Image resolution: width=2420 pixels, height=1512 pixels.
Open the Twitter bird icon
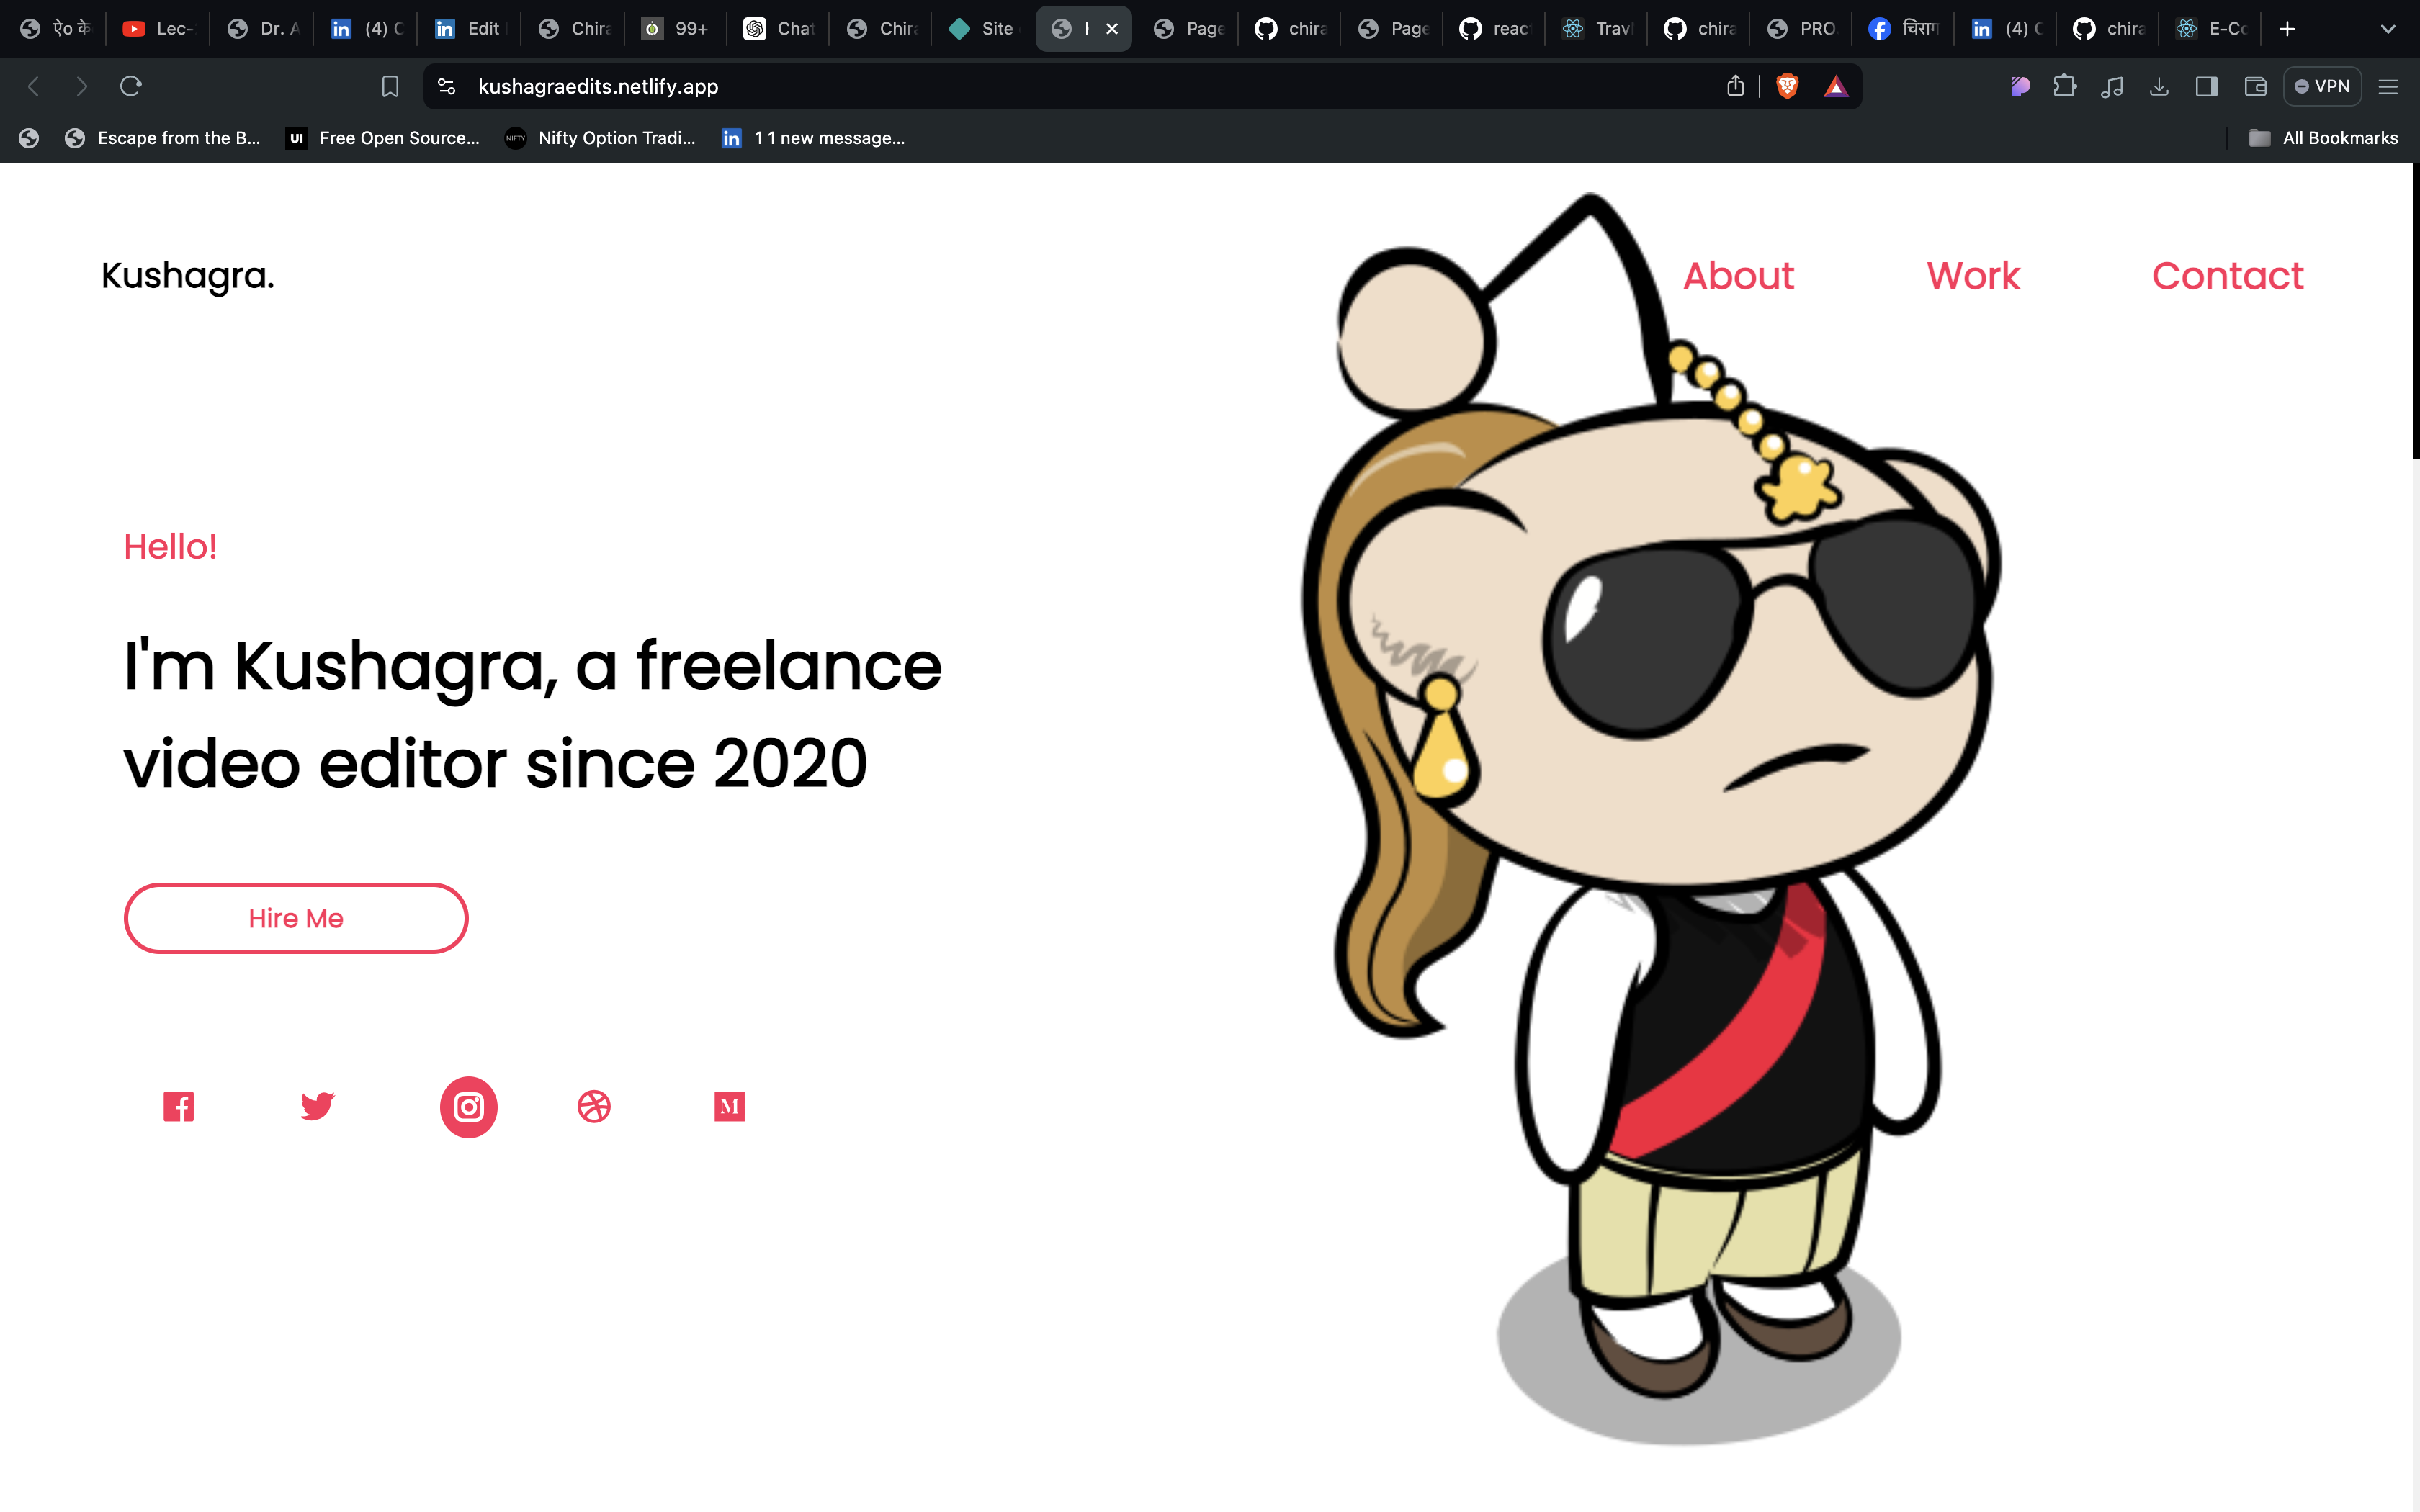point(317,1106)
